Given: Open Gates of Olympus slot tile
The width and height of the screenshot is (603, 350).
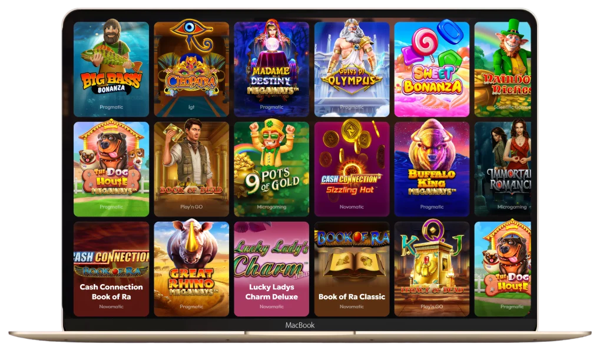Looking at the screenshot, I should (352, 69).
